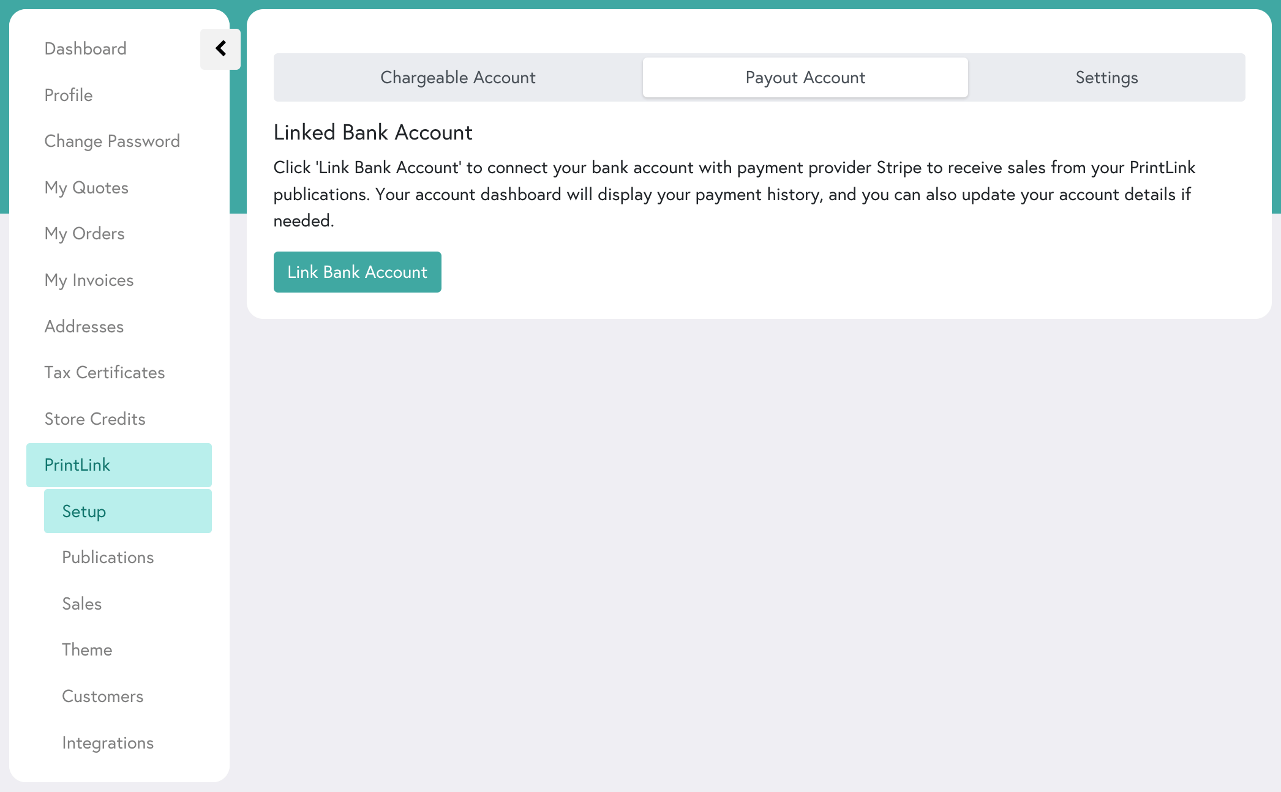Open the Payout Account tab
The image size is (1281, 792).
[805, 77]
